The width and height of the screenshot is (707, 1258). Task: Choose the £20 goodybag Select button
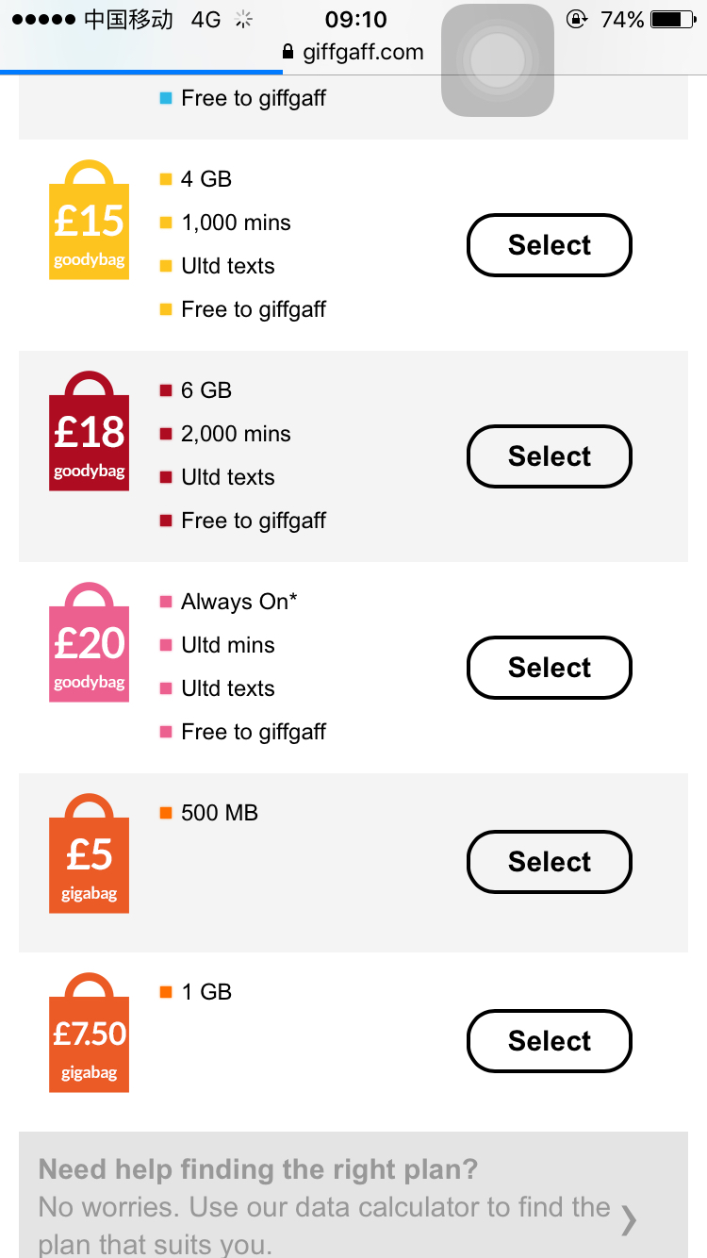coord(550,668)
